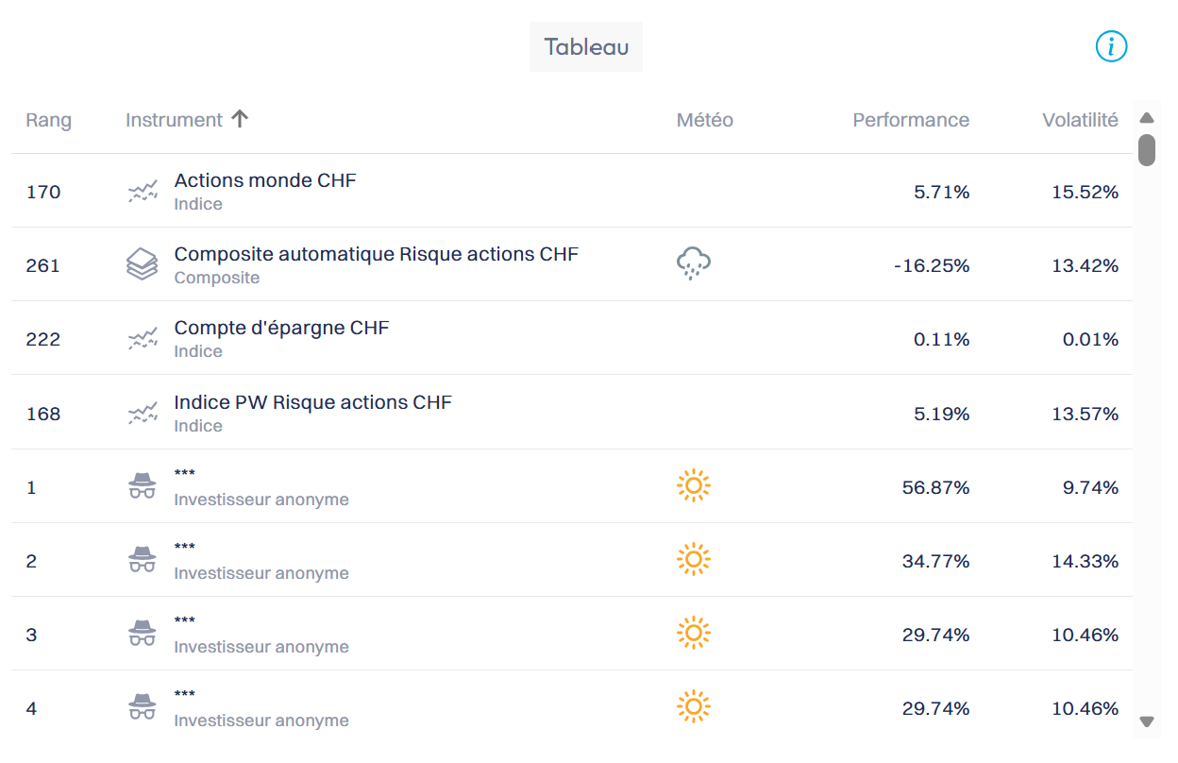Click the scroll down arrow

point(1147,722)
